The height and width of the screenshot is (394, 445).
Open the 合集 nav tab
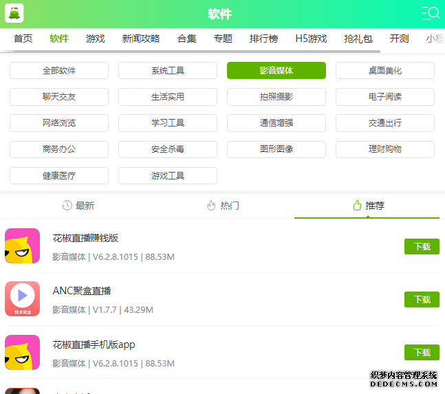(x=187, y=39)
